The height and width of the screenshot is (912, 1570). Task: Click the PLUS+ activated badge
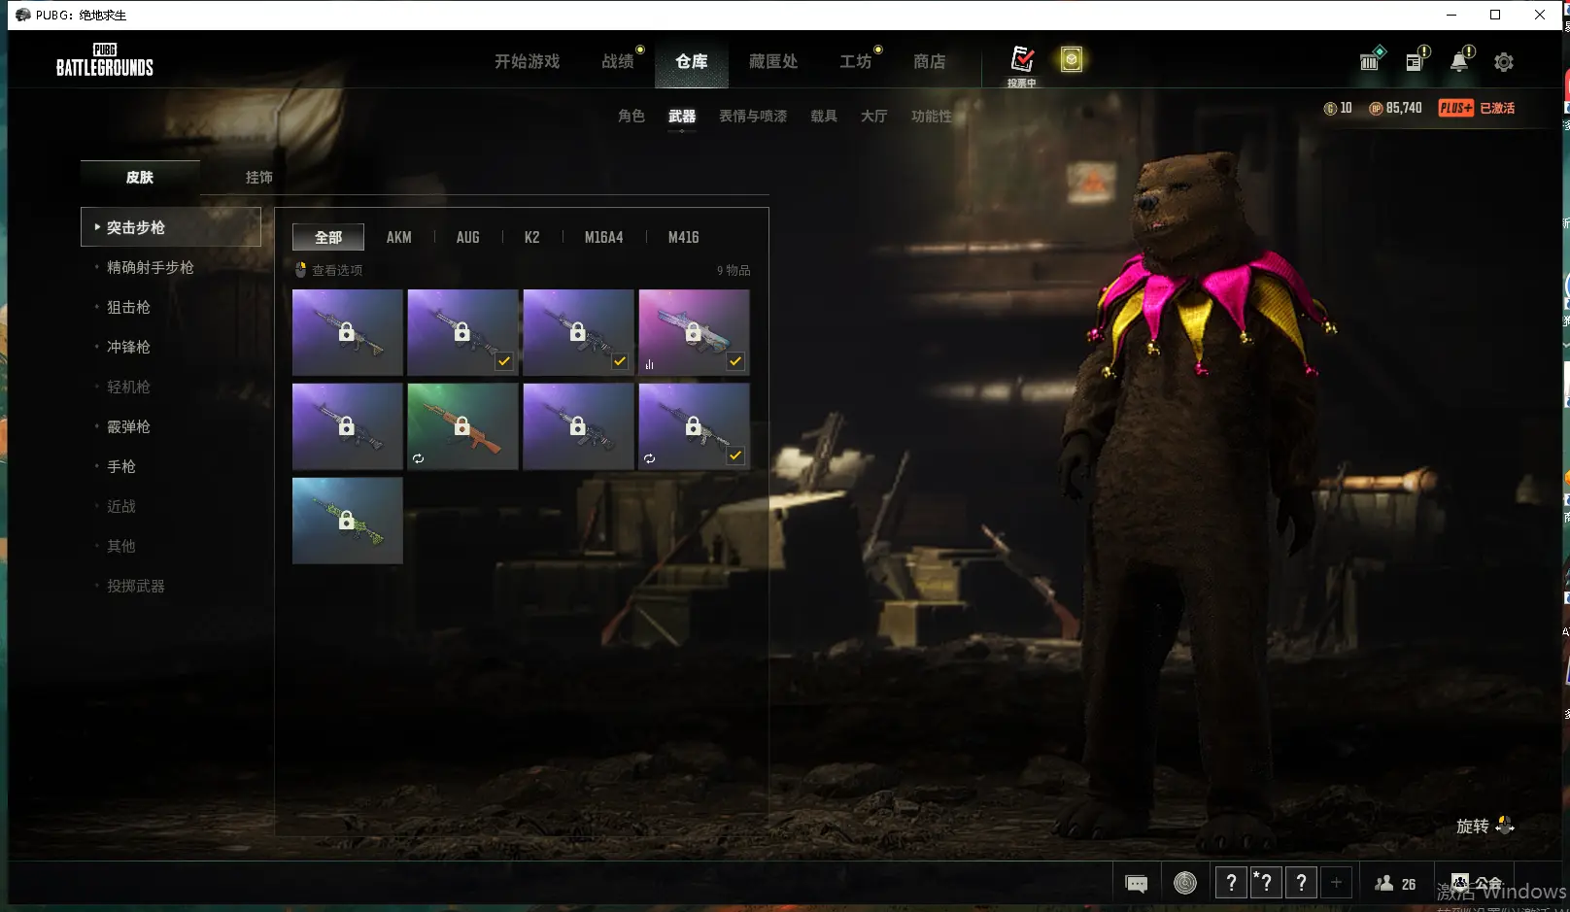[1476, 108]
